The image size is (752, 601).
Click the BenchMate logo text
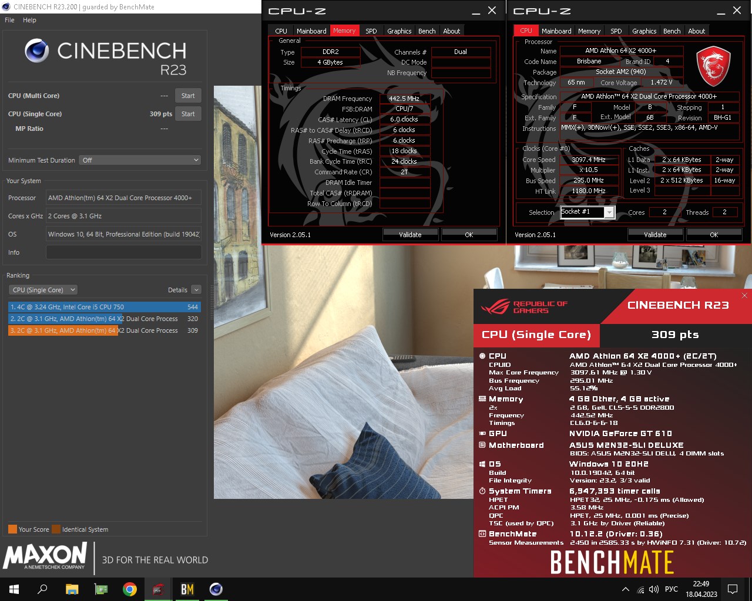[x=612, y=563]
